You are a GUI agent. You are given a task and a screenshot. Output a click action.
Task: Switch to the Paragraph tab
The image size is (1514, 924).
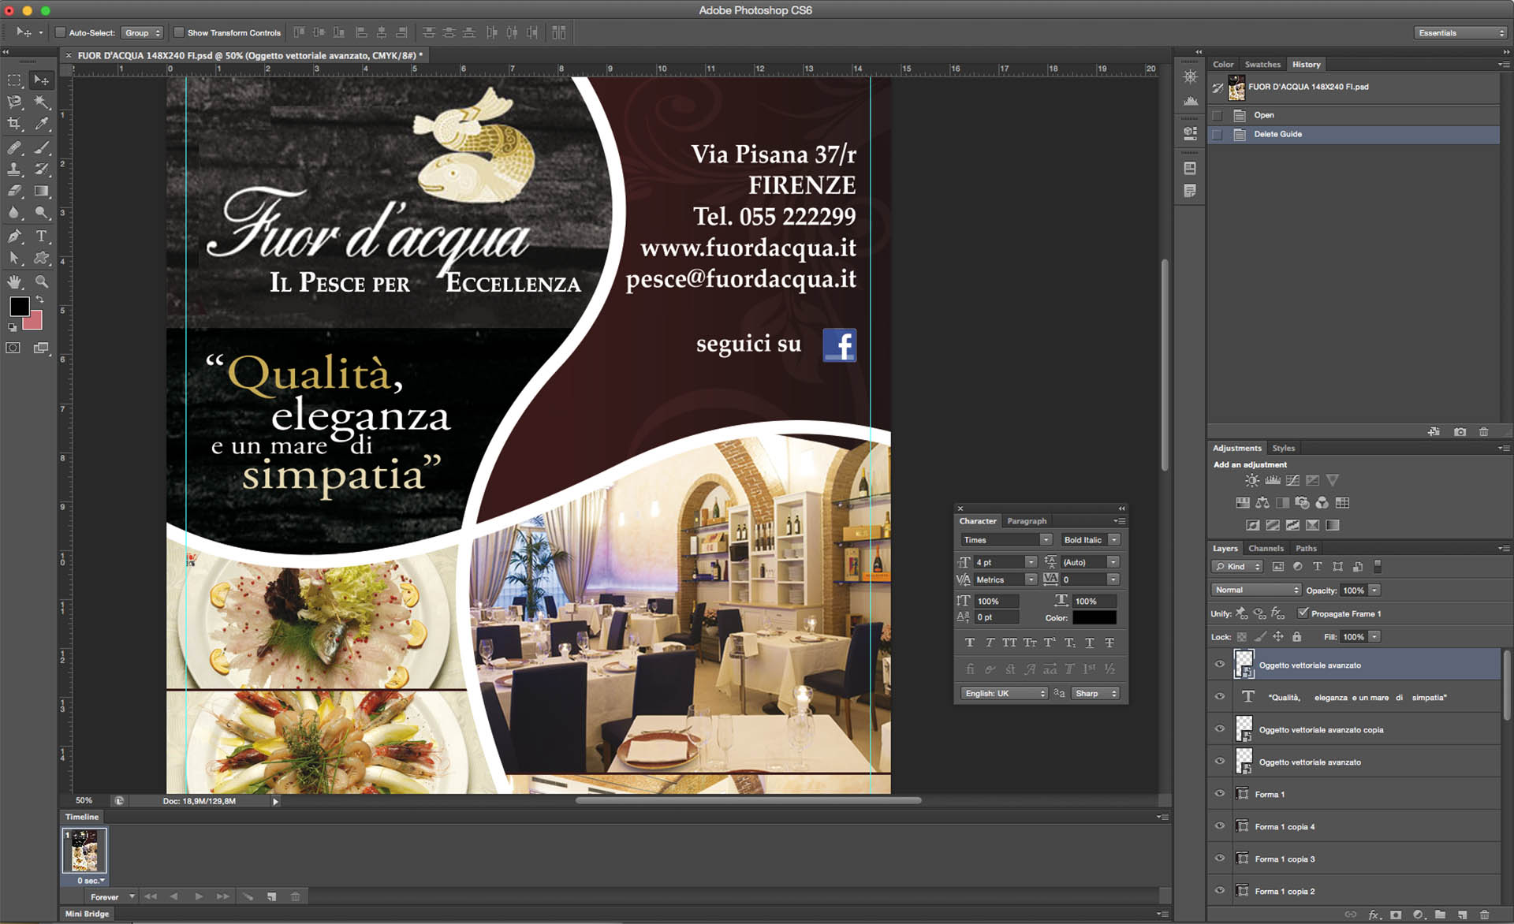coord(1027,521)
